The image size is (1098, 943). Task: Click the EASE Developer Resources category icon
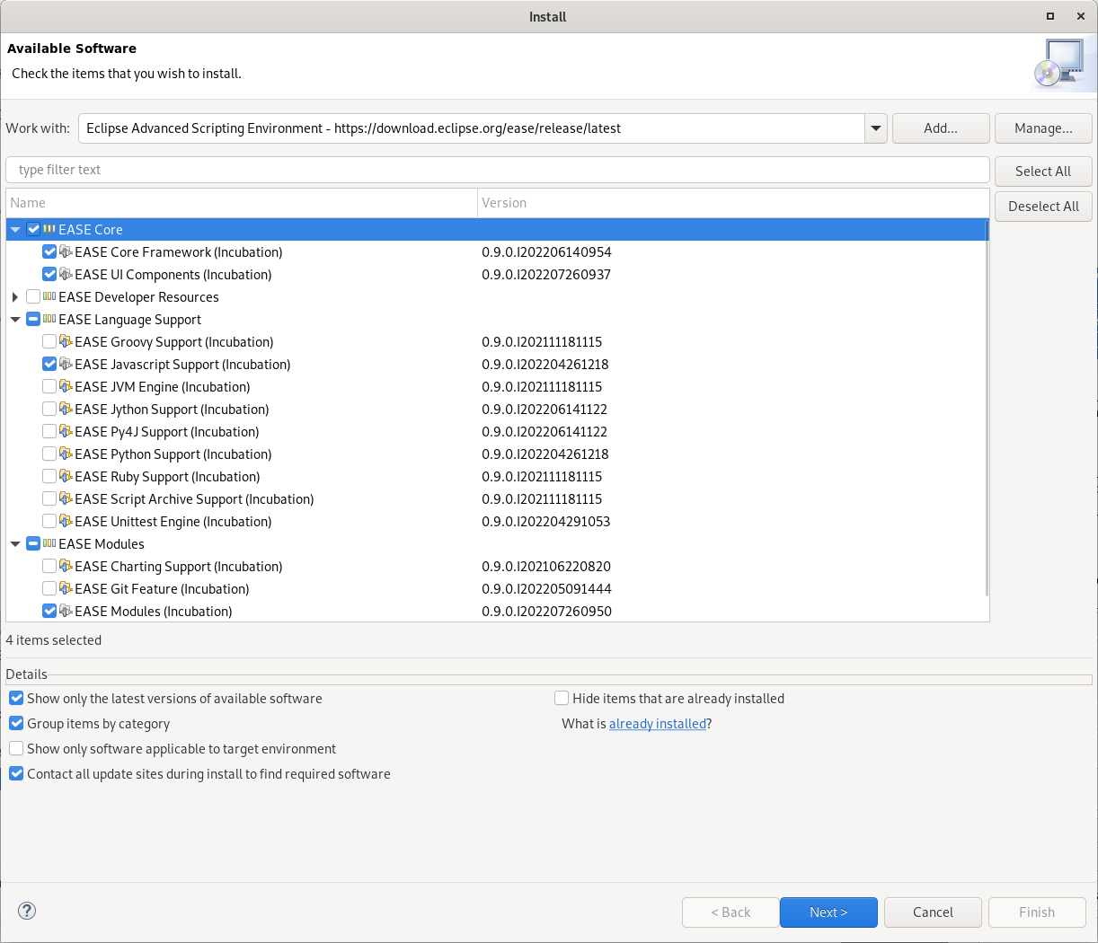pyautogui.click(x=49, y=296)
